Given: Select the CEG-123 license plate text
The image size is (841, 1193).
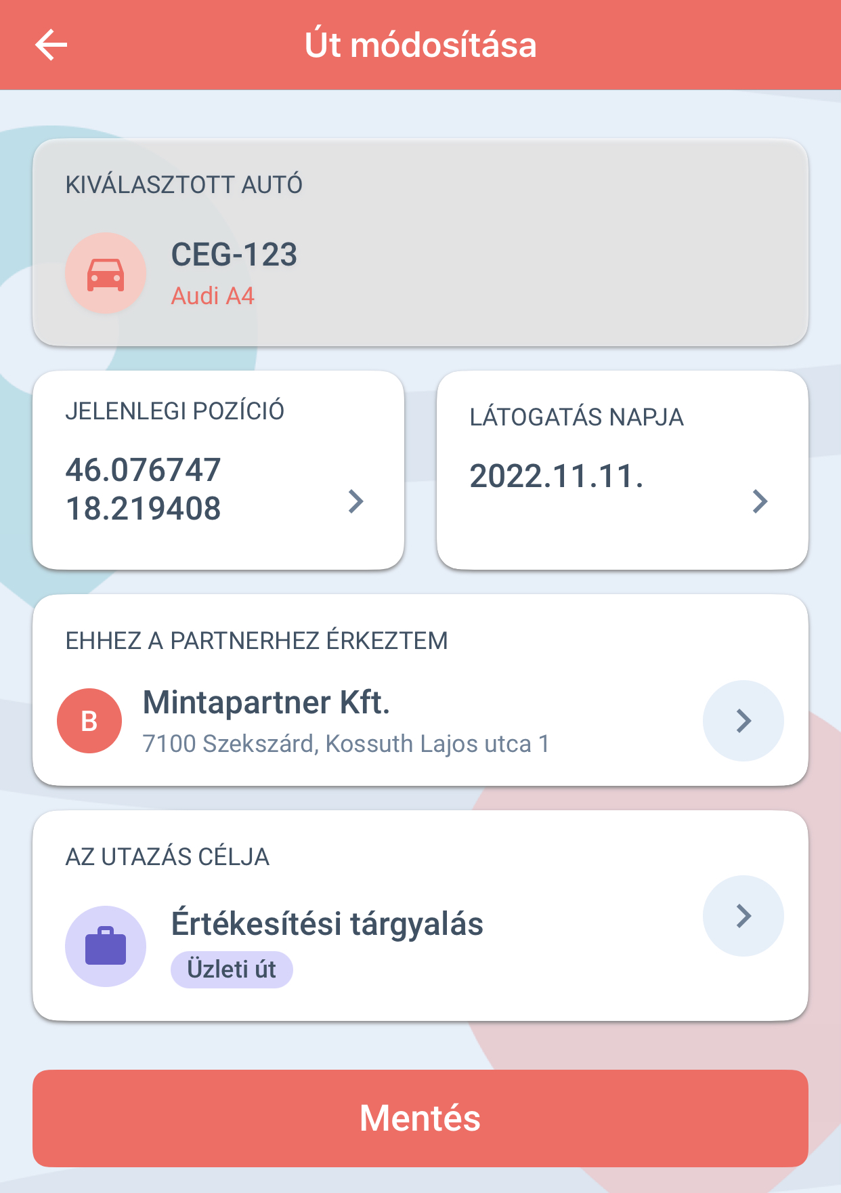Looking at the screenshot, I should (234, 255).
